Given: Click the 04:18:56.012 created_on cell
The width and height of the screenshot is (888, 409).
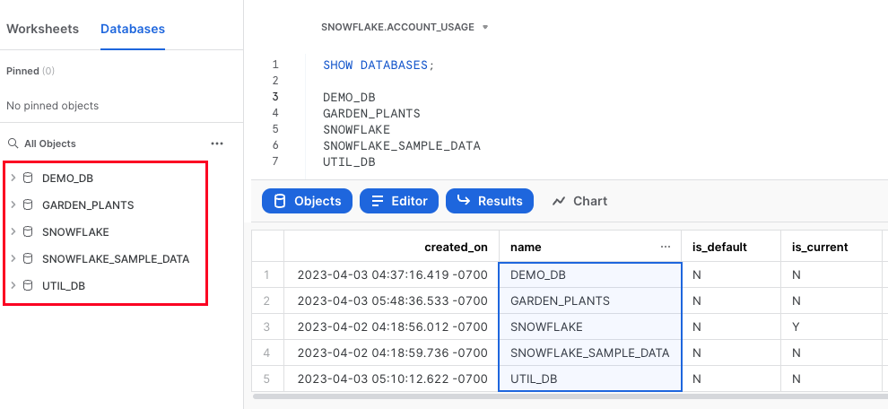Looking at the screenshot, I should coord(391,326).
